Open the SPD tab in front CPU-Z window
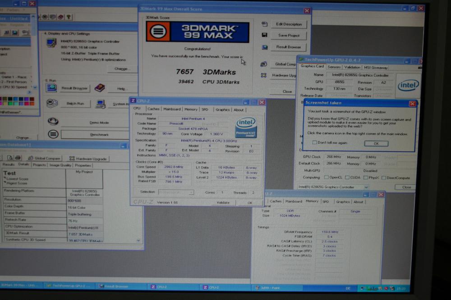The width and height of the screenshot is (451, 300). pos(205,109)
